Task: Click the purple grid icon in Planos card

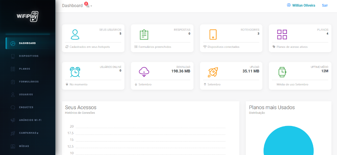Action: [282, 34]
